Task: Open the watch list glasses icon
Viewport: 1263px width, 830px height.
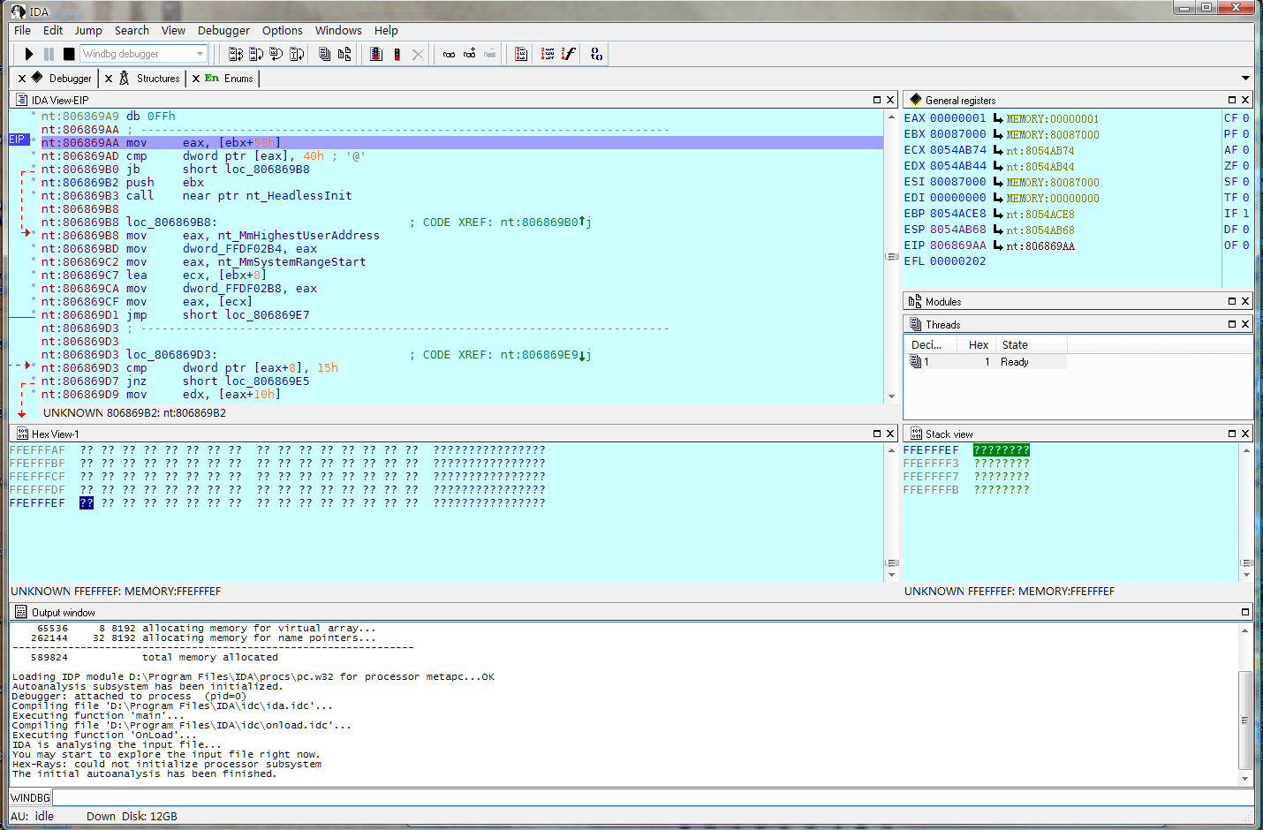Action: click(x=449, y=54)
